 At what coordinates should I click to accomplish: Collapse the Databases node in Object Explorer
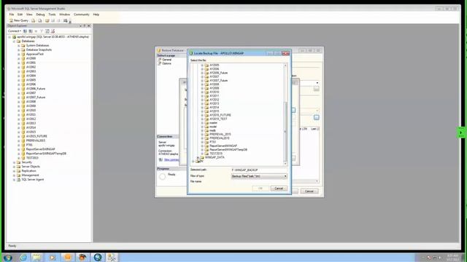pyautogui.click(x=14, y=41)
